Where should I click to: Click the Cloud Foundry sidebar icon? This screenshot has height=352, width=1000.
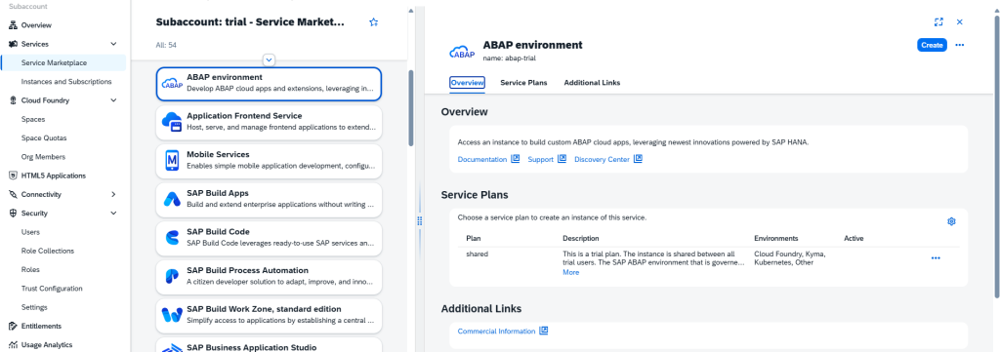click(13, 100)
